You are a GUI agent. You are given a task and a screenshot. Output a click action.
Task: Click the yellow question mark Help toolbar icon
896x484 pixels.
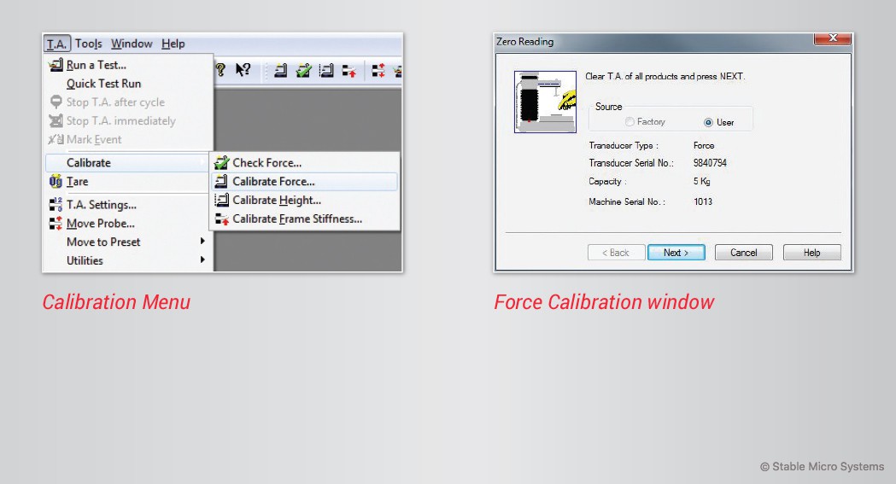[x=220, y=70]
